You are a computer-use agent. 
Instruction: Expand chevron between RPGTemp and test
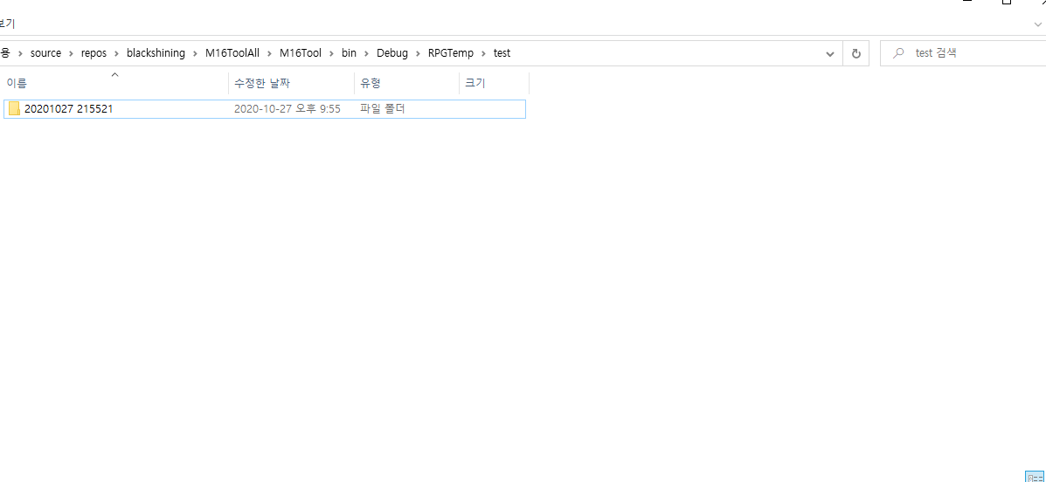click(483, 53)
